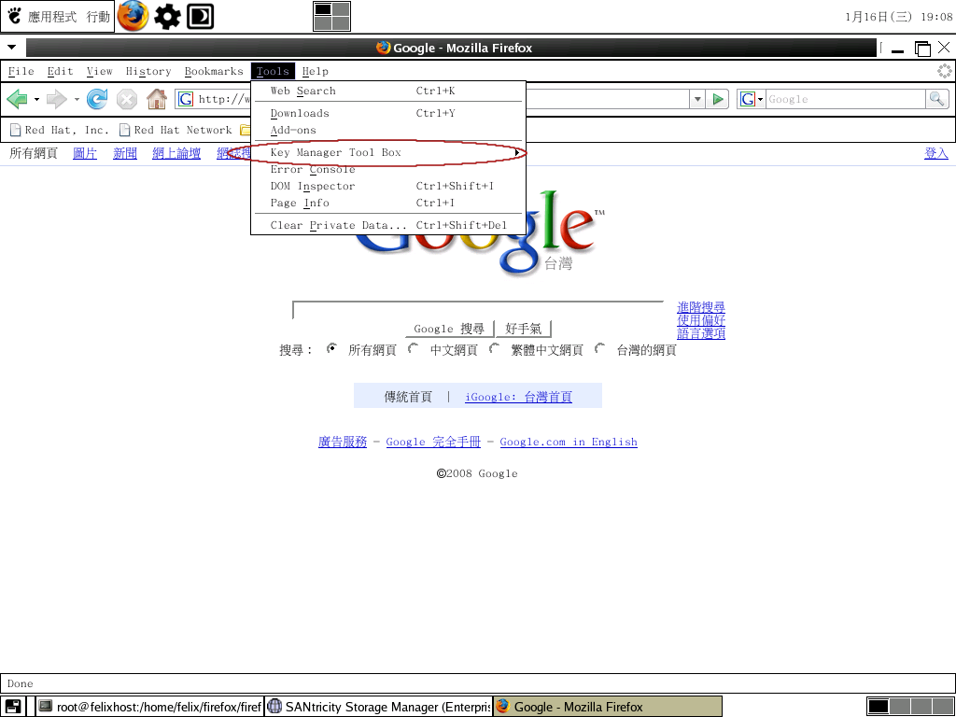This screenshot has height=717, width=956.
Task: Open the Help menu
Action: 316,71
